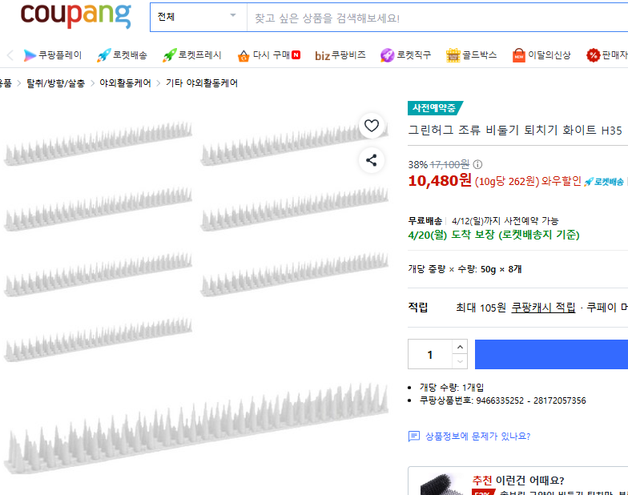Click the 로켓배송 badge beside price
Viewport: 628px width, 495px height.
click(604, 182)
